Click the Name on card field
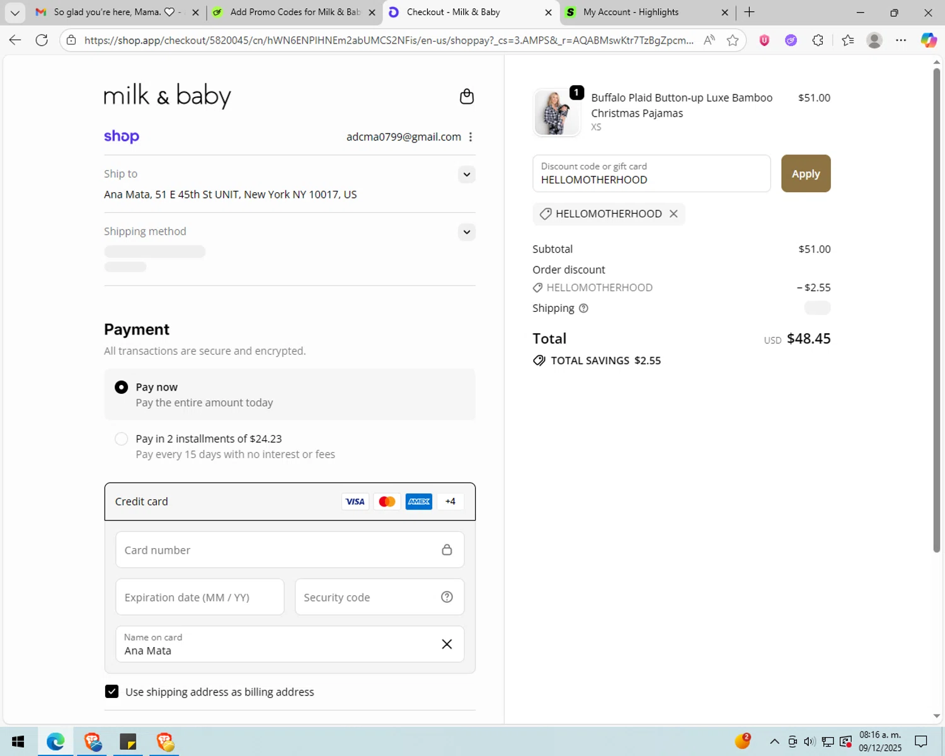 (x=290, y=644)
